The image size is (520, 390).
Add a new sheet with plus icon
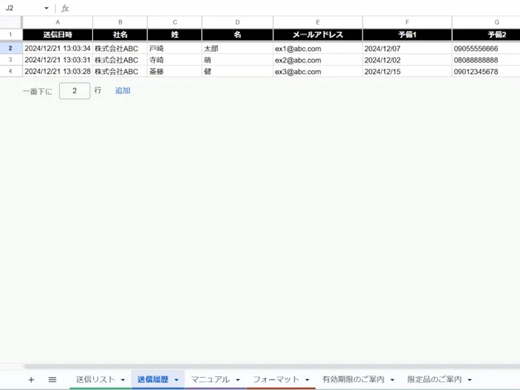(x=31, y=380)
